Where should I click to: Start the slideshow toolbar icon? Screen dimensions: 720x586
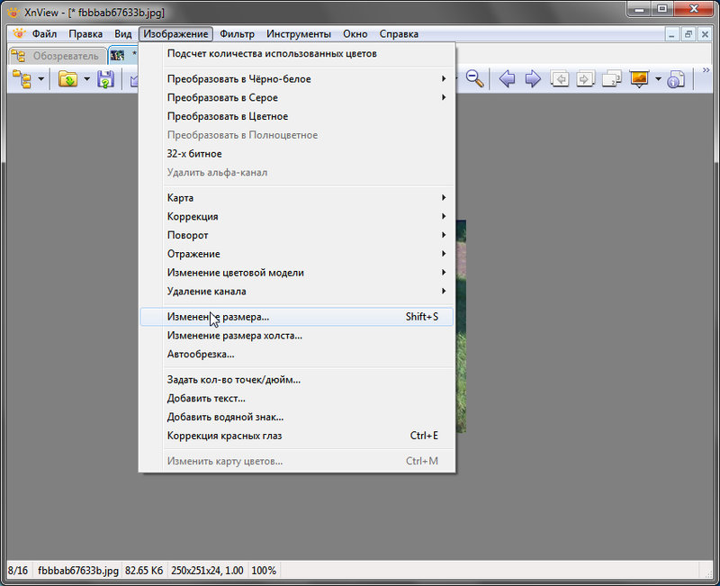click(639, 78)
